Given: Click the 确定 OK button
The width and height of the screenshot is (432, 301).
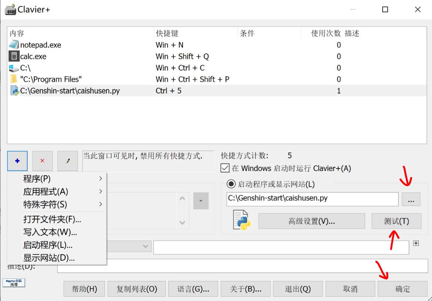Looking at the screenshot, I should [x=402, y=289].
